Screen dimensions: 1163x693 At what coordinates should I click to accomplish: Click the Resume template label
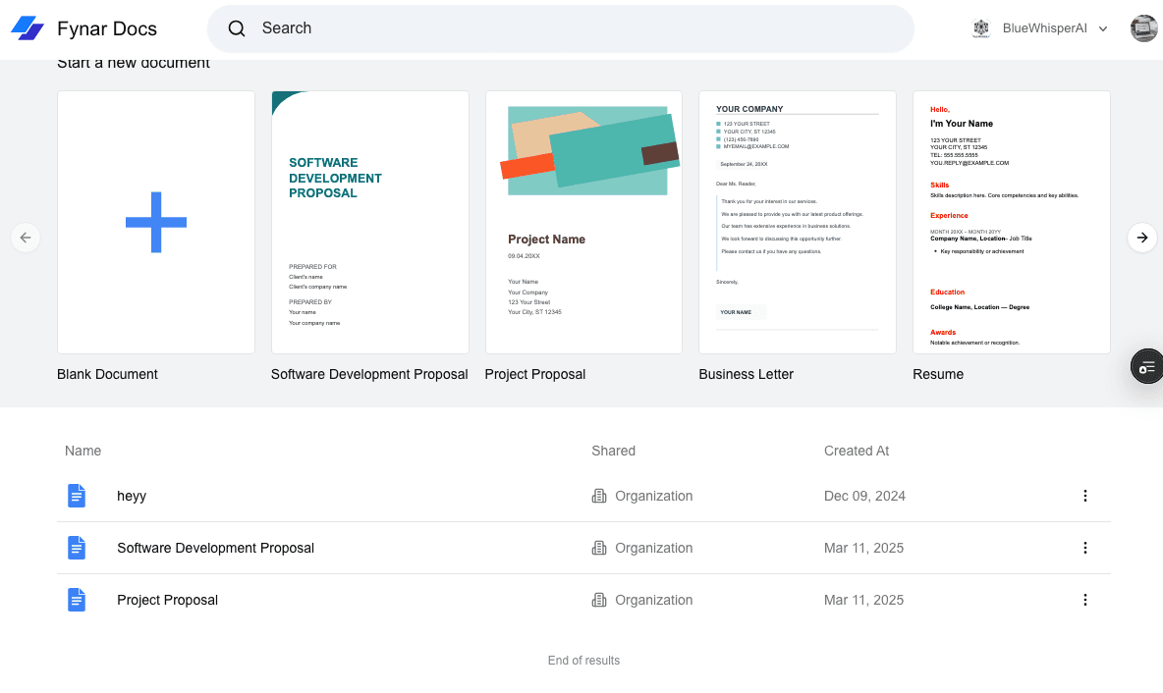point(937,374)
